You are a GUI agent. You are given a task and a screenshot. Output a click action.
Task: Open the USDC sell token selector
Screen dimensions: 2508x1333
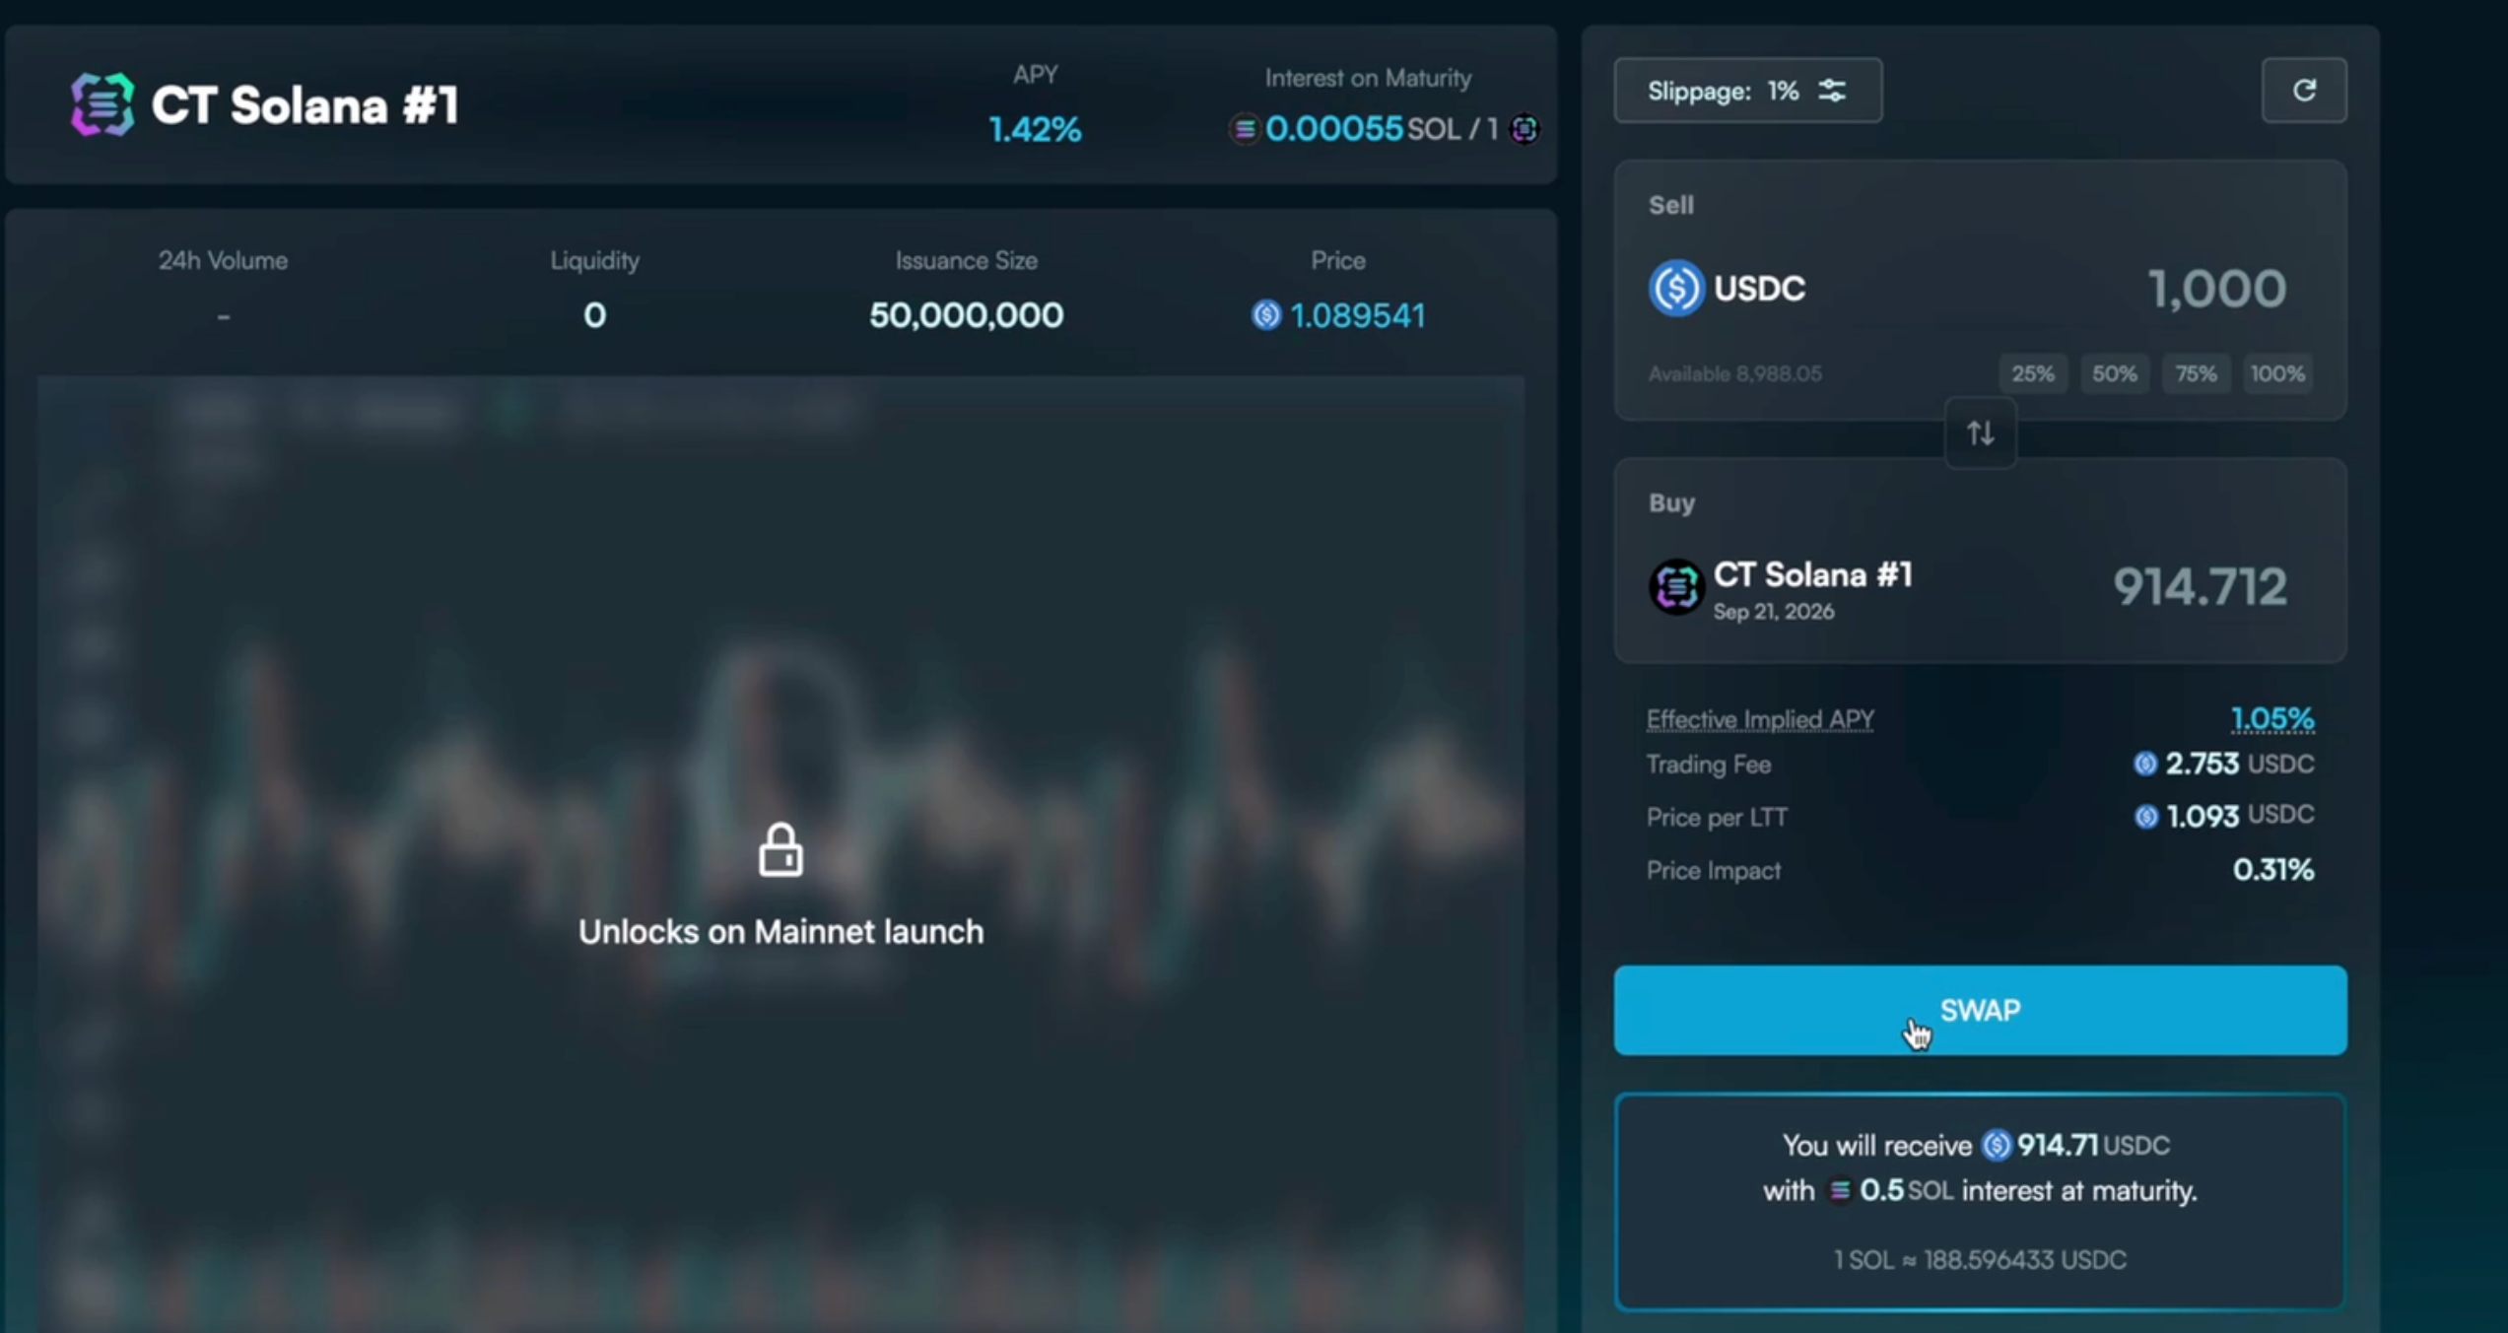pyautogui.click(x=1759, y=289)
